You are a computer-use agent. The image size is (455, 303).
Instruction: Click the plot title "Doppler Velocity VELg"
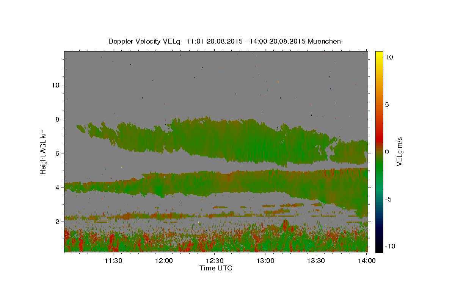tap(144, 41)
